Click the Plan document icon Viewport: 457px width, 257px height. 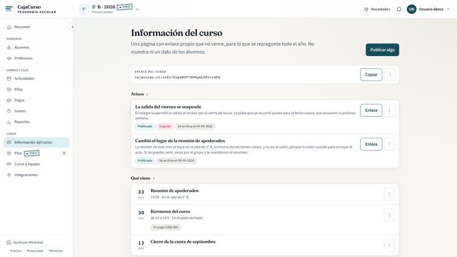coord(9,153)
